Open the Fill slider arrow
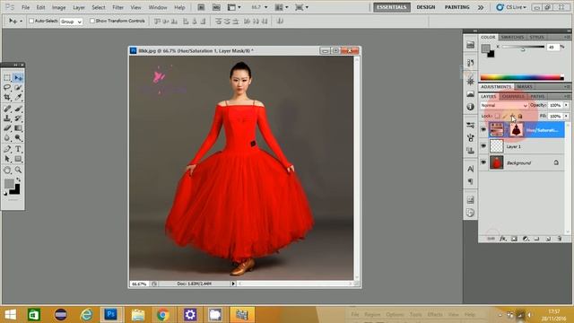The width and height of the screenshot is (574, 323). tap(566, 116)
